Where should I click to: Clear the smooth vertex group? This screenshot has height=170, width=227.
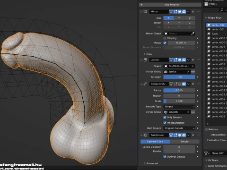188,112
